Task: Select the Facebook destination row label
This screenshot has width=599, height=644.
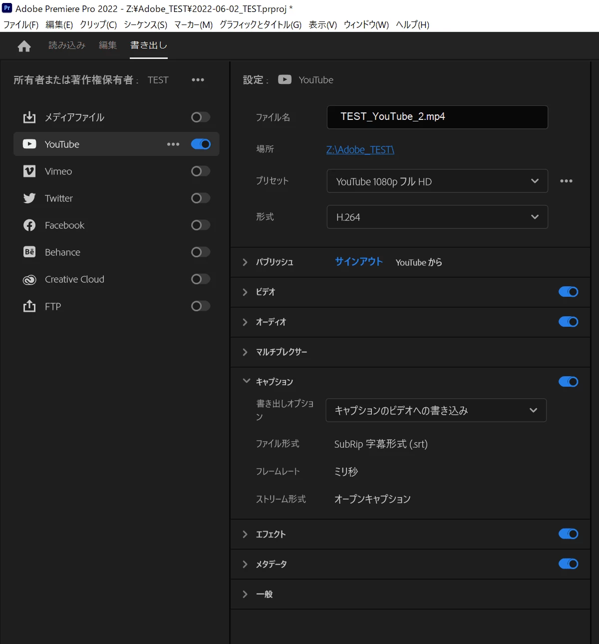Action: [x=64, y=225]
